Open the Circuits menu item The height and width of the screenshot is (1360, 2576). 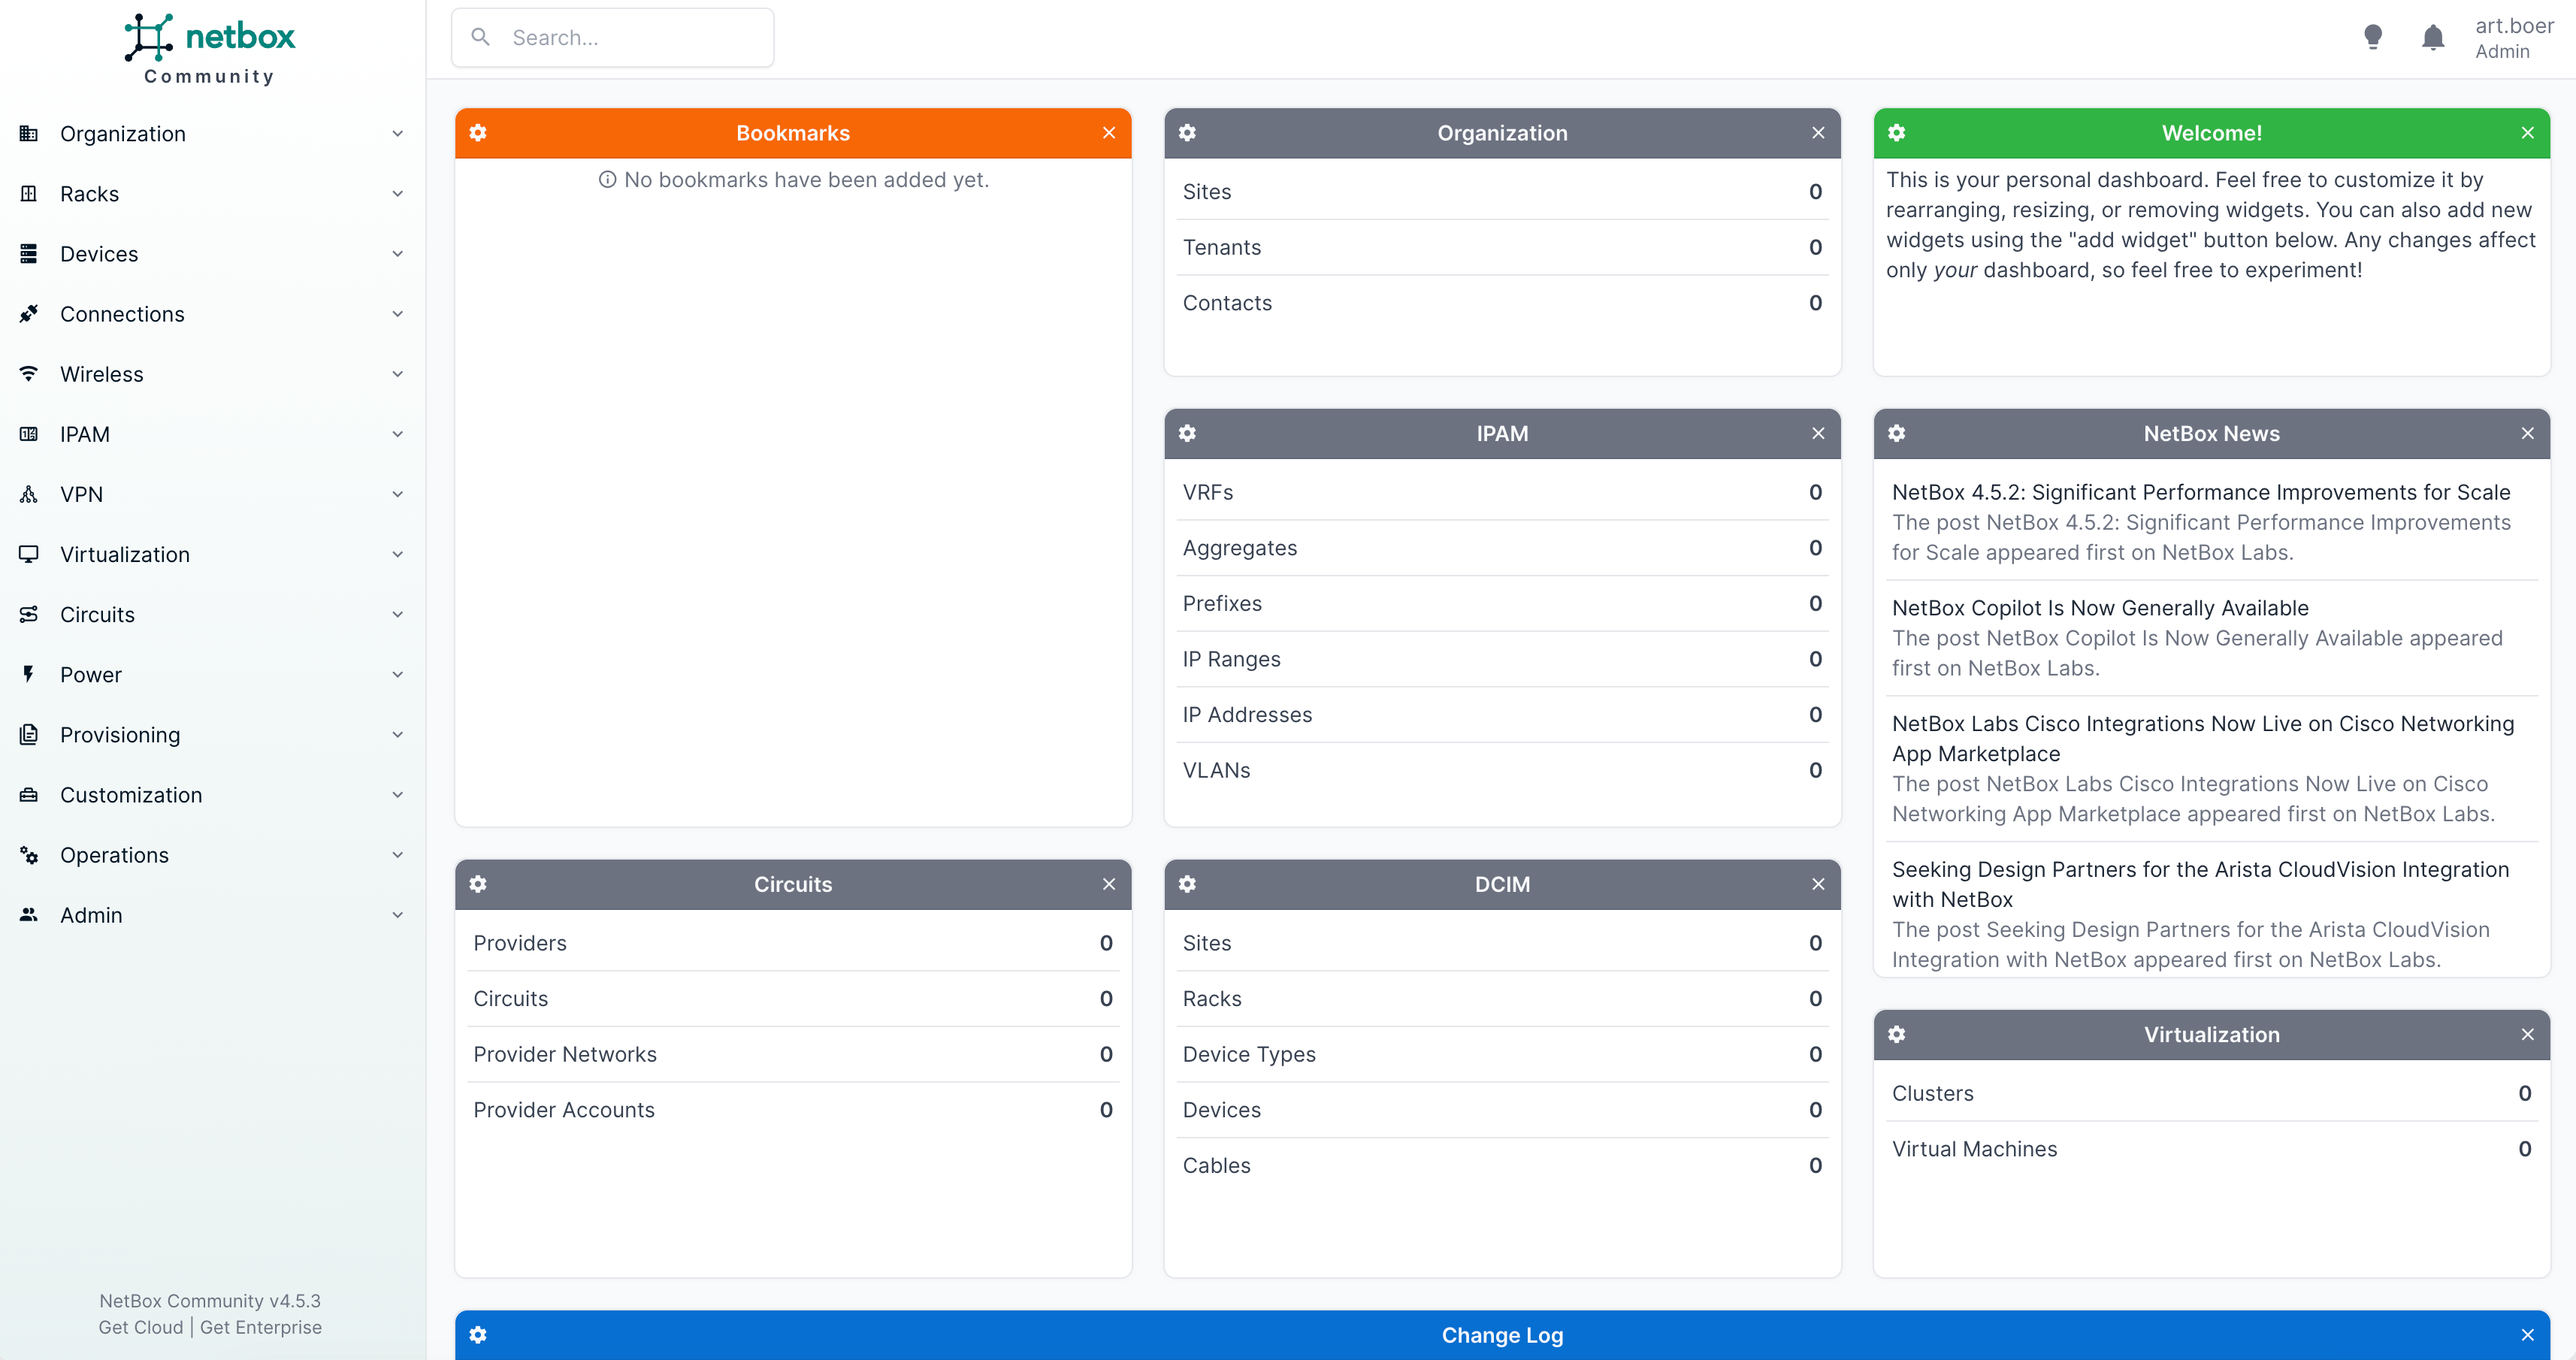coord(97,614)
